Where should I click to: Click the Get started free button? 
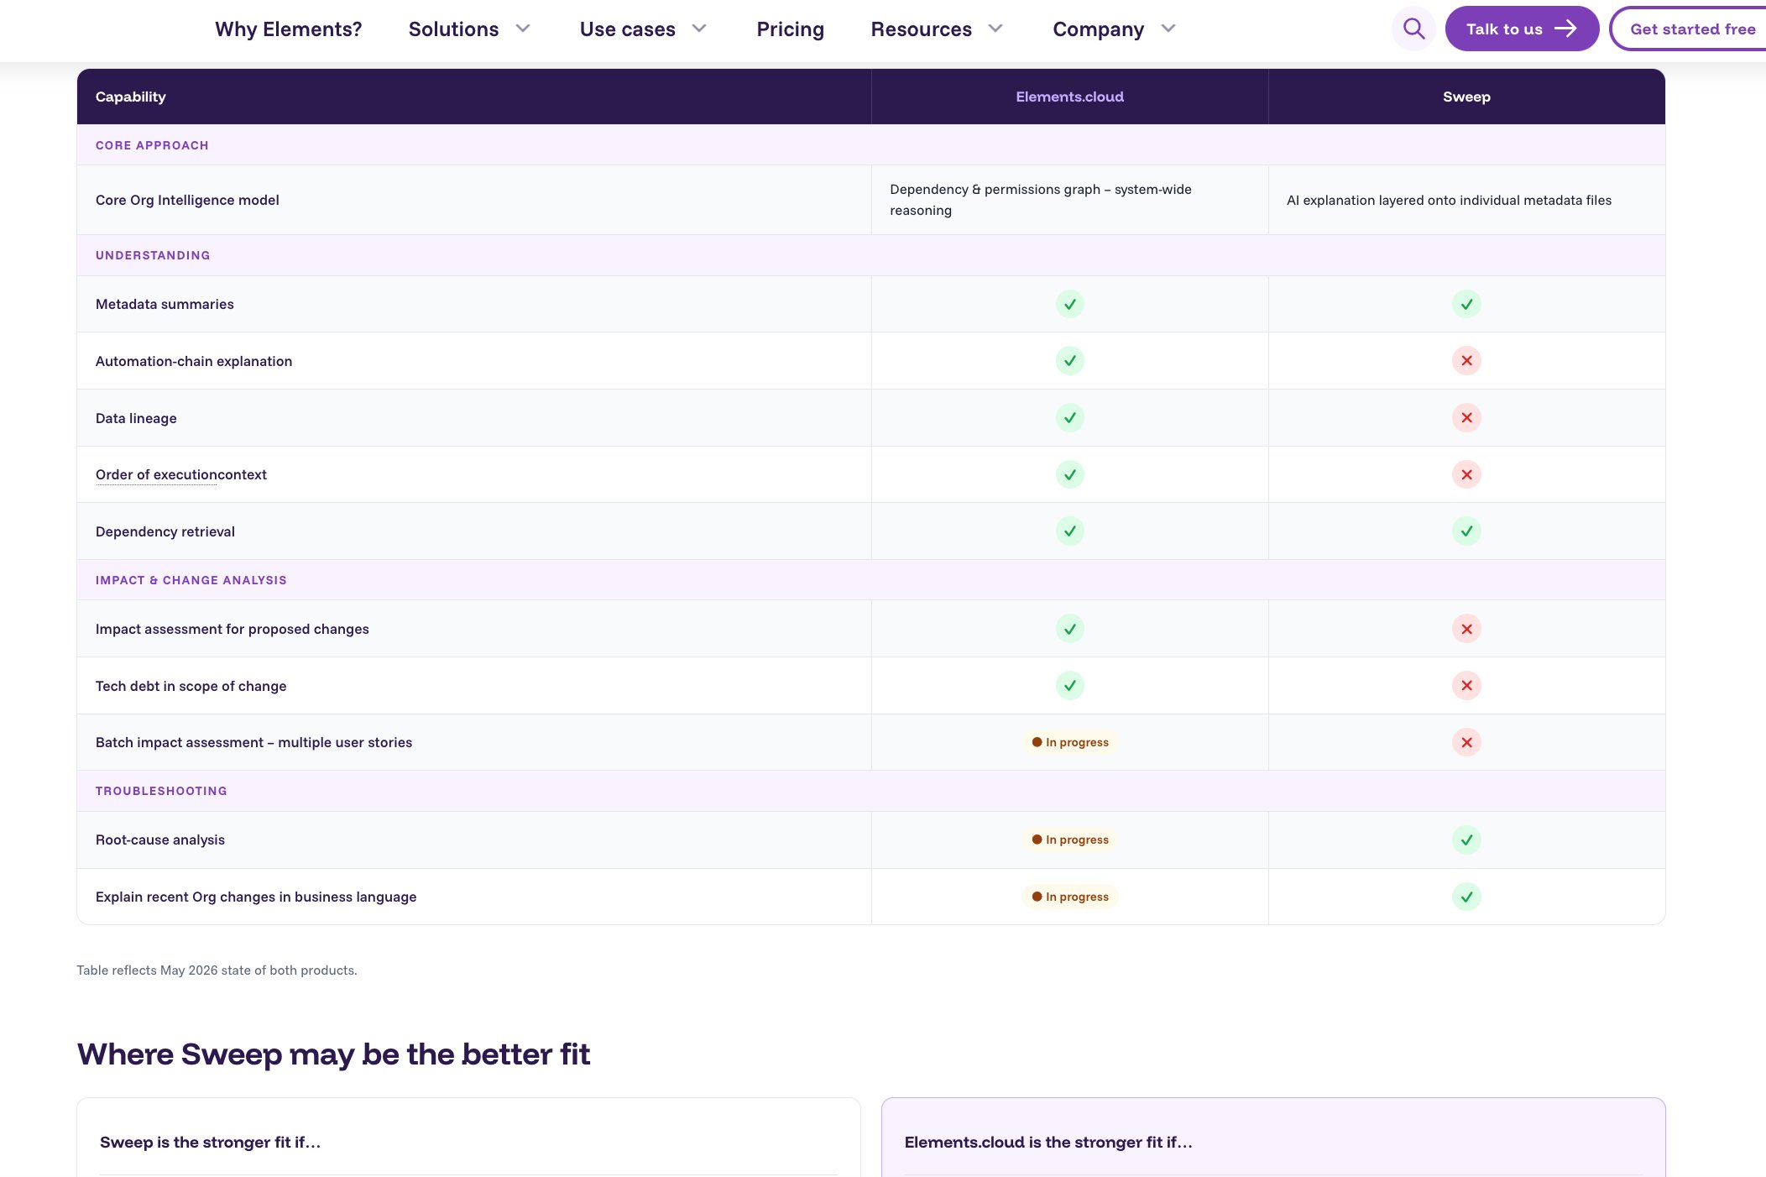(x=1688, y=29)
